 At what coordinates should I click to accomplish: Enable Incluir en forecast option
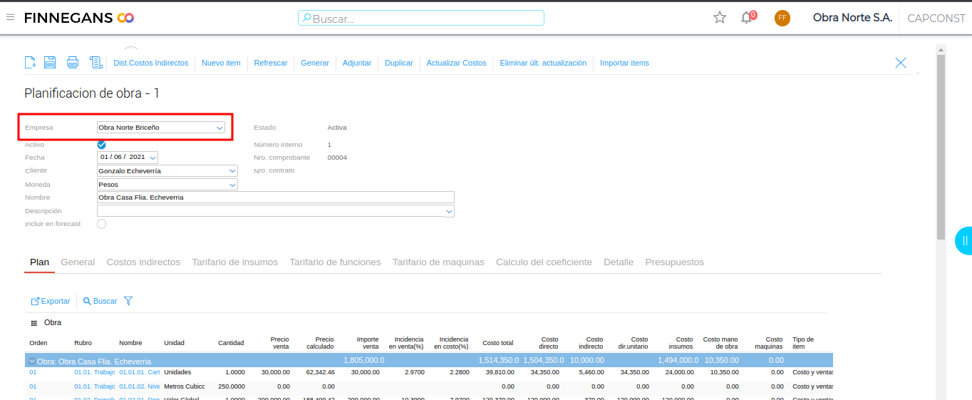coord(101,224)
